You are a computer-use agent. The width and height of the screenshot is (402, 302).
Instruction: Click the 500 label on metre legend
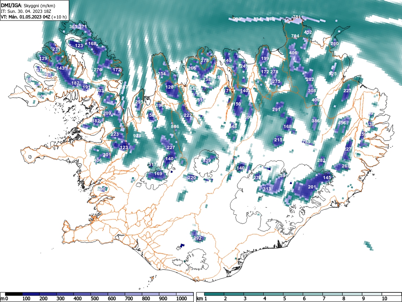click(x=94, y=299)
